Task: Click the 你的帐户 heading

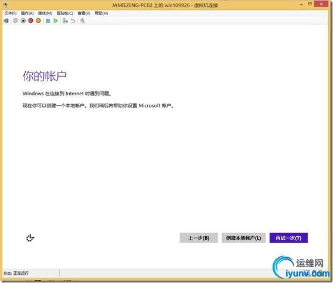Action: [x=45, y=76]
